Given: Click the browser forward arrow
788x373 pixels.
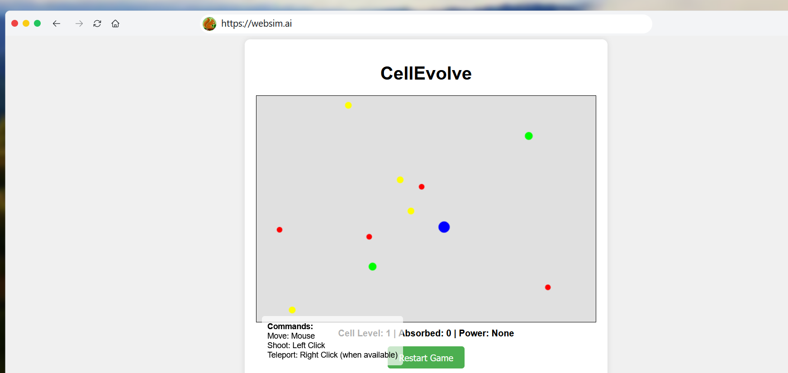Looking at the screenshot, I should [79, 24].
